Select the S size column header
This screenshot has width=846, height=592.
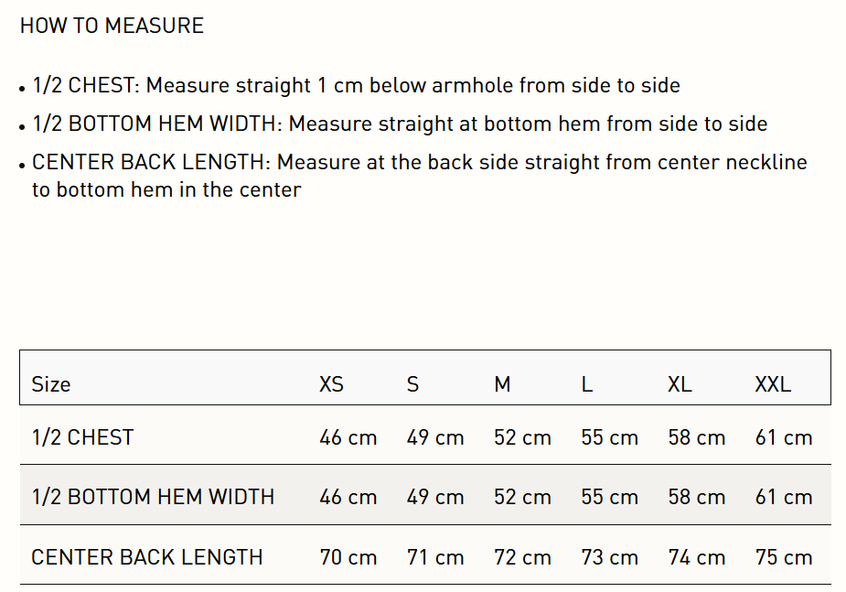pos(412,384)
